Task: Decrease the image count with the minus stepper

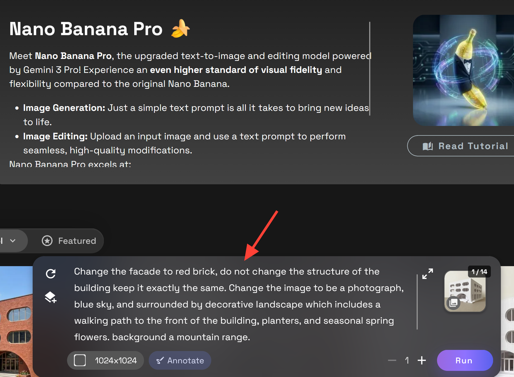Action: click(392, 360)
